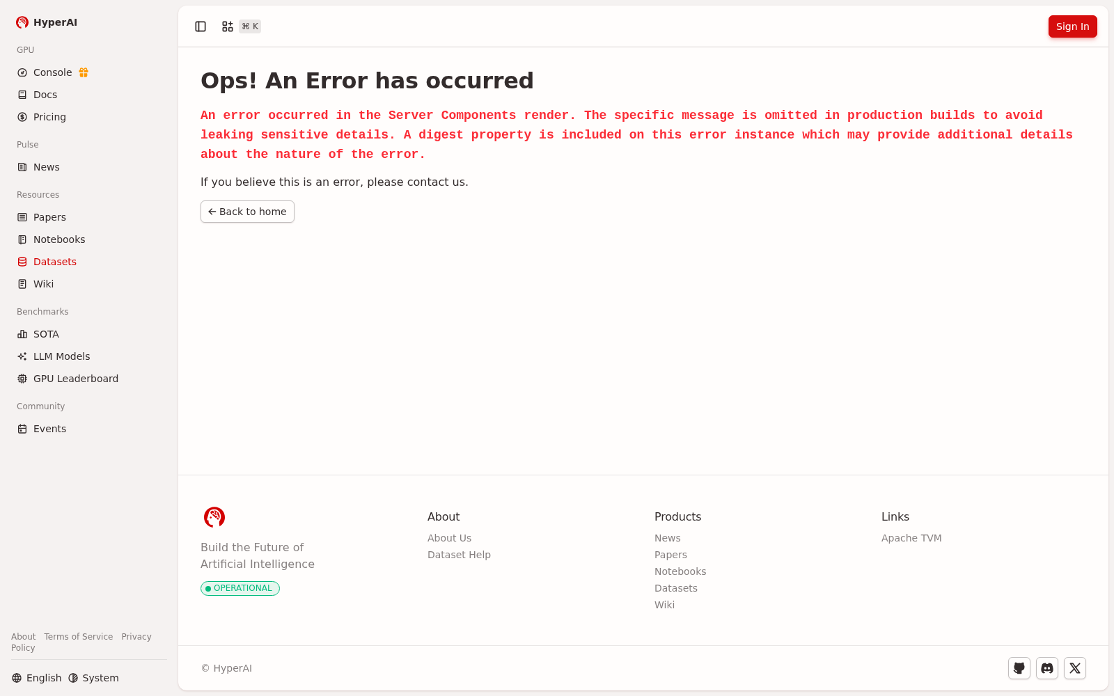Click the Notebooks icon in sidebar
The width and height of the screenshot is (1114, 696).
pos(22,239)
